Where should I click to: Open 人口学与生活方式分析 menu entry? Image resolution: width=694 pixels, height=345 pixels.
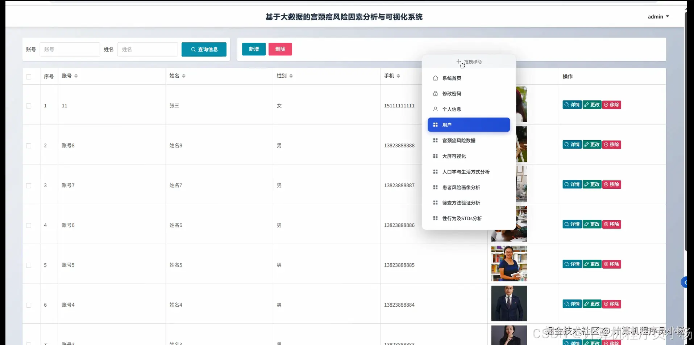point(469,172)
